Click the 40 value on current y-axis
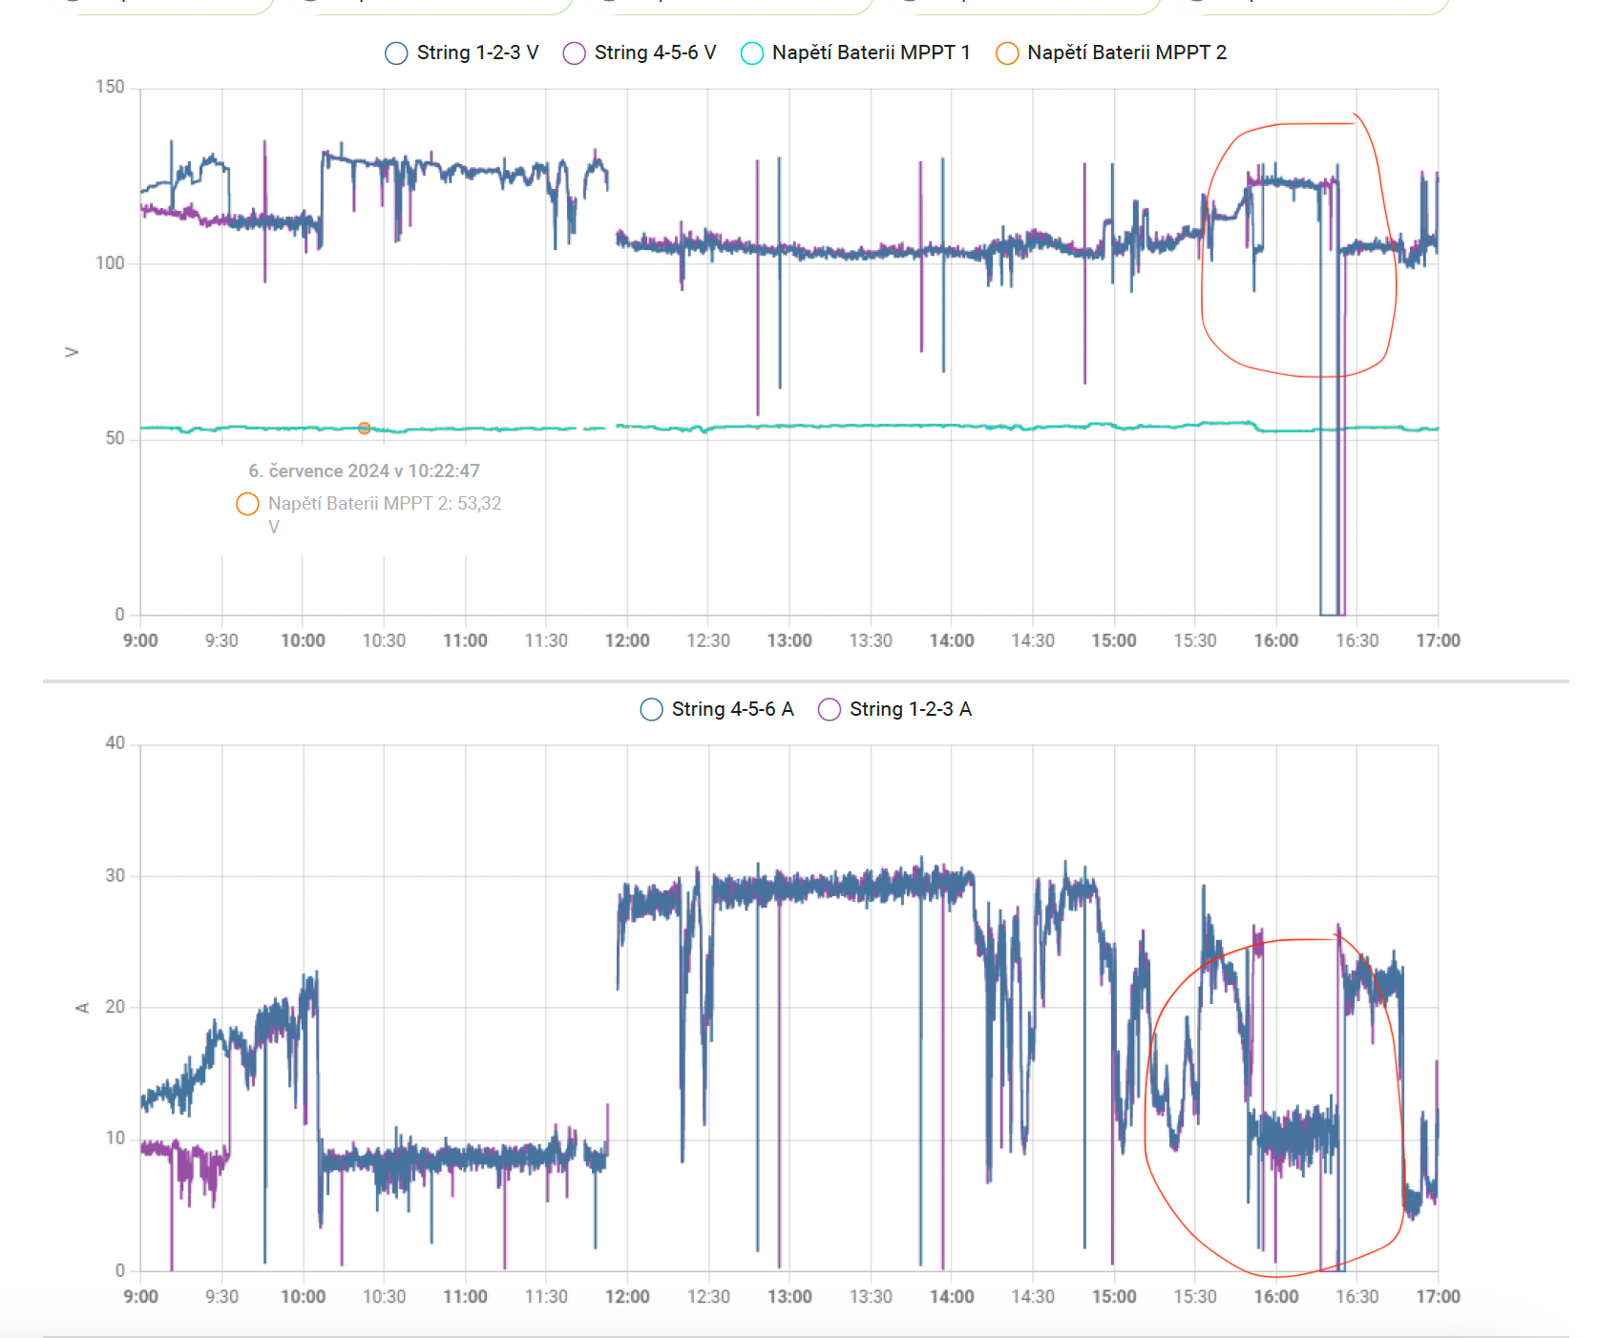This screenshot has width=1598, height=1338. (x=115, y=742)
